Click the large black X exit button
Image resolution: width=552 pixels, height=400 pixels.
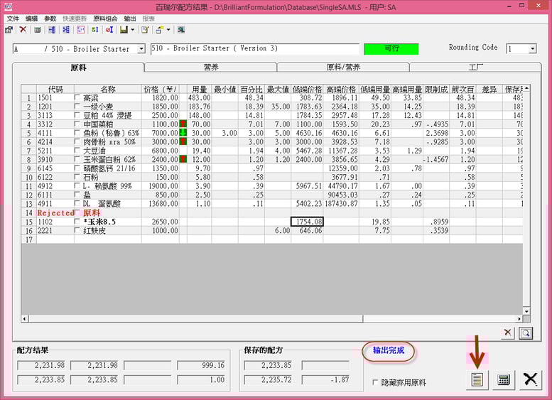530,379
